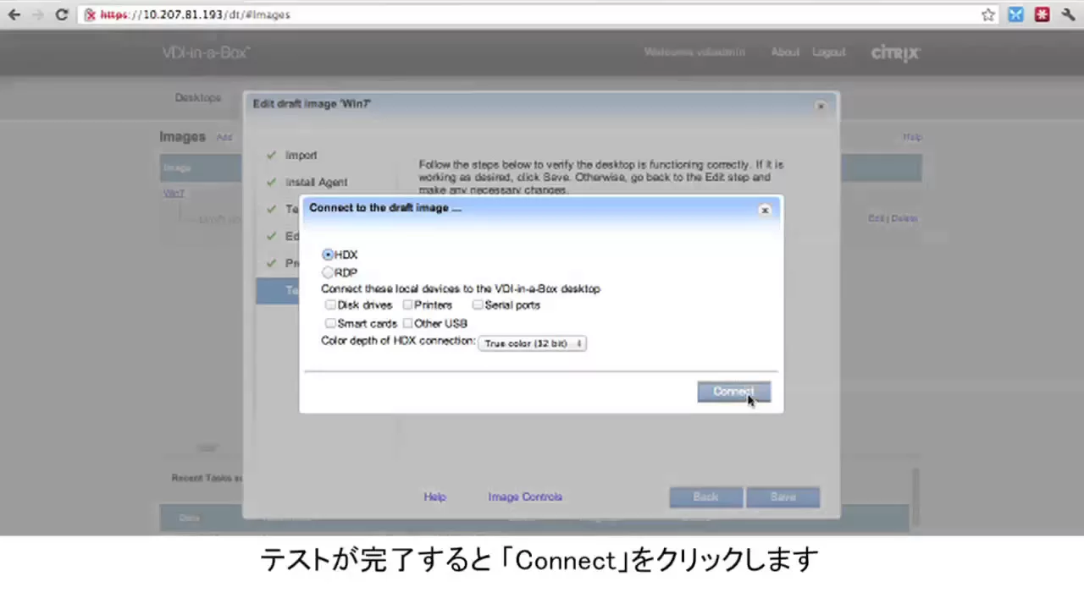The image size is (1084, 609).
Task: Click the insecure HTTPS padlock icon
Action: point(90,14)
